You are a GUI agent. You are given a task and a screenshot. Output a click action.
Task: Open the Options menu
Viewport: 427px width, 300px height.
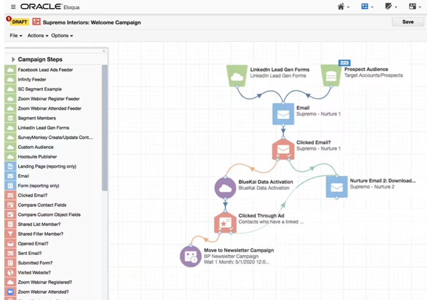(62, 36)
